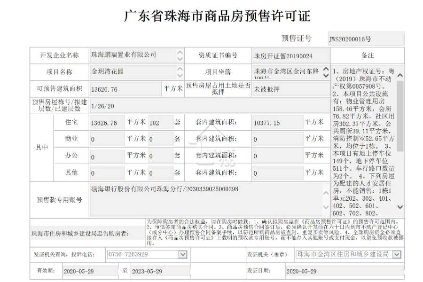This screenshot has height=282, width=423.
Task: Click the office inner area field in 办公 row
Action: click(278, 156)
